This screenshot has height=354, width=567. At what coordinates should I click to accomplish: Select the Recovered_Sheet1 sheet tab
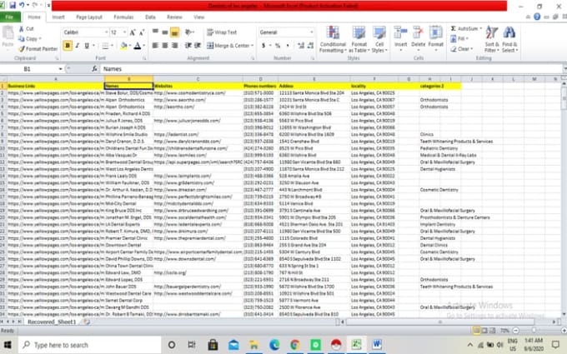(x=52, y=322)
